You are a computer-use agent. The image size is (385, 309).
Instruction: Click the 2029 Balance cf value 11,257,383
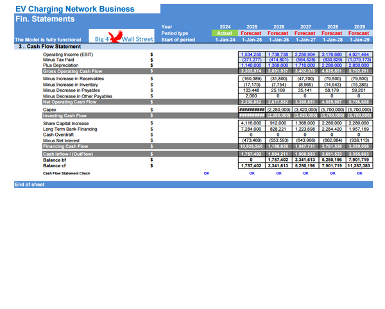[x=359, y=165]
